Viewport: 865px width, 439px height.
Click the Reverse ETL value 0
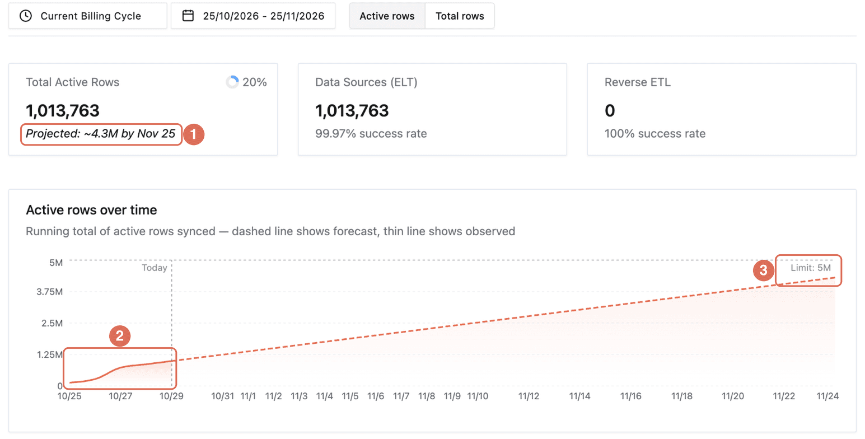coord(610,110)
